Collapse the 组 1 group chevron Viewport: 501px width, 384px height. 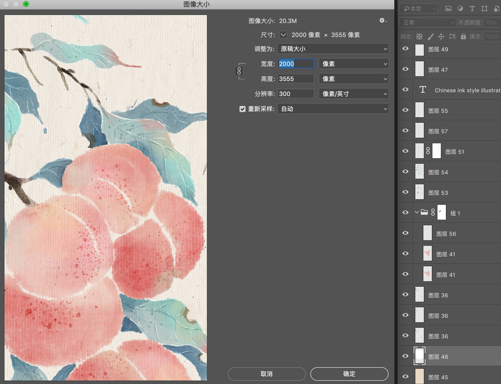tap(416, 212)
